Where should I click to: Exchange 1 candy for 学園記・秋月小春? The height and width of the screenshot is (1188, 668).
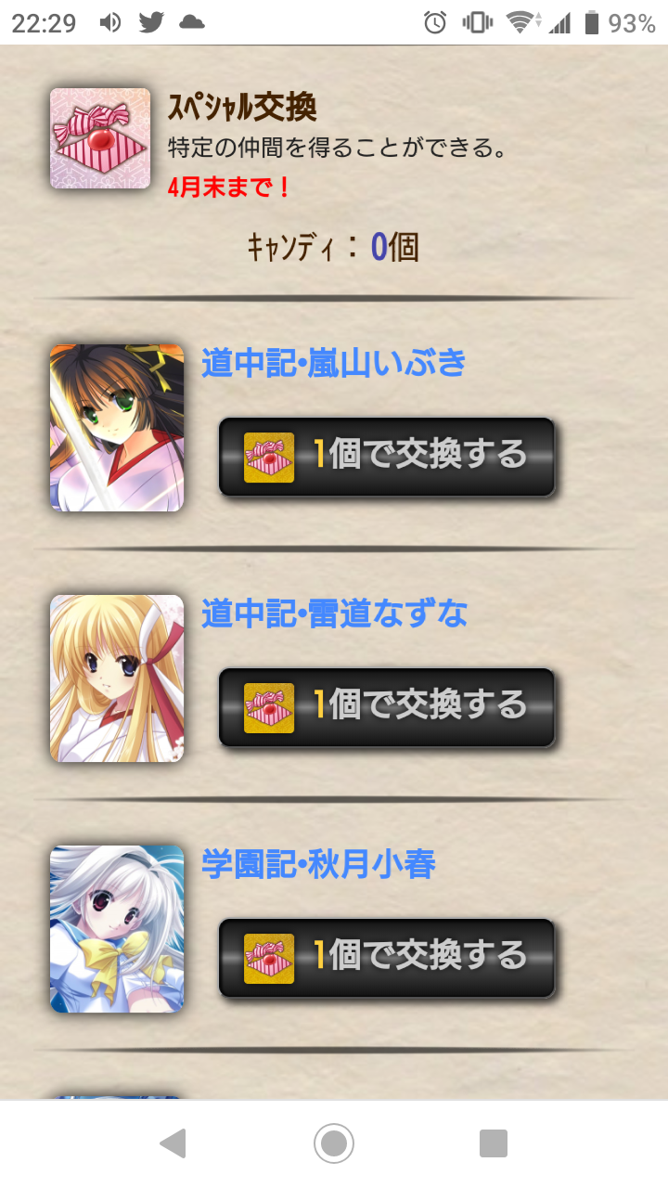click(387, 958)
